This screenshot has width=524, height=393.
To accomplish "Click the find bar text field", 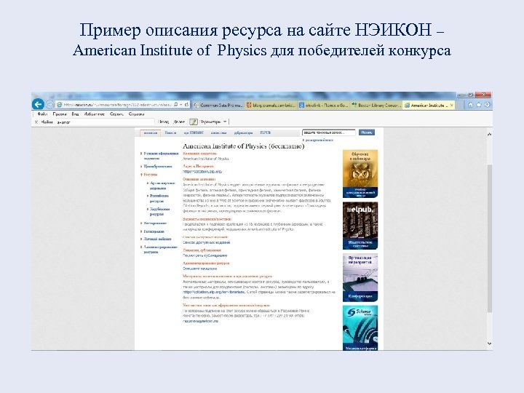I will click(x=105, y=122).
